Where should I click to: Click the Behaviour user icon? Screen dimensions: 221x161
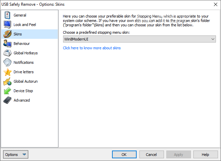click(7, 44)
